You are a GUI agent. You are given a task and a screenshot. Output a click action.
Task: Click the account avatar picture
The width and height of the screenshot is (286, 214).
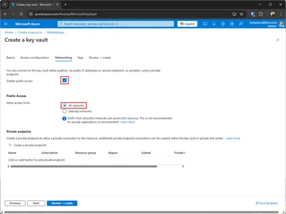pos(281,24)
